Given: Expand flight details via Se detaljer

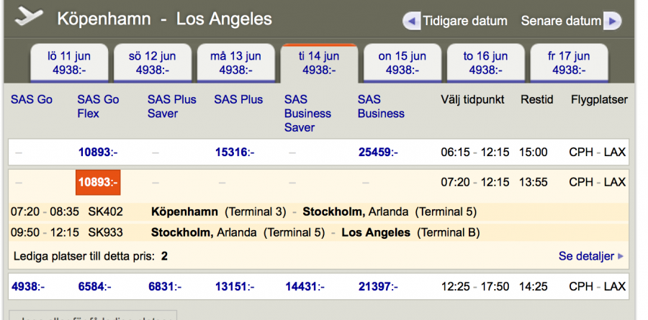Looking at the screenshot, I should (x=591, y=256).
